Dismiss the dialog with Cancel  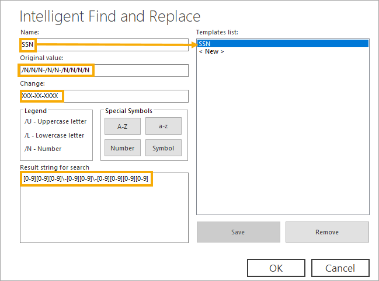pyautogui.click(x=340, y=268)
